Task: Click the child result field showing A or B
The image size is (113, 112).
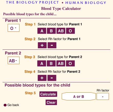Action: 79,97
